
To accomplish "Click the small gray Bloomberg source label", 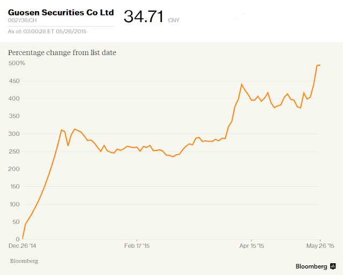I will (x=24, y=261).
